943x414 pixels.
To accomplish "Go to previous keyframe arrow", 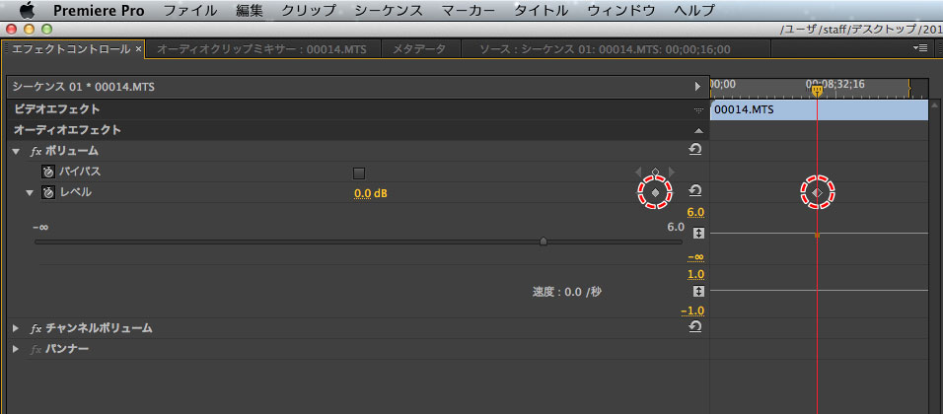I will [x=638, y=172].
